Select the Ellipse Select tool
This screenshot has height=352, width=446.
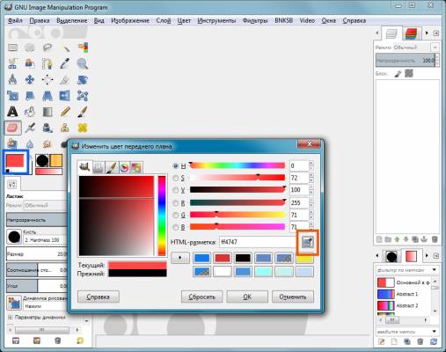30,48
